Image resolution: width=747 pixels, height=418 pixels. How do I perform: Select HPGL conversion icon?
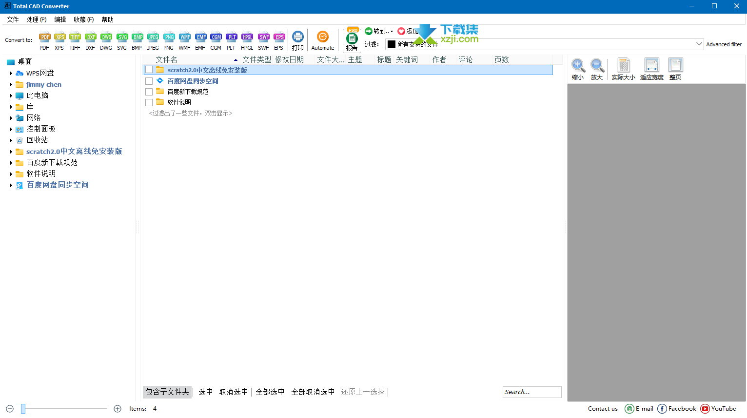coord(247,41)
